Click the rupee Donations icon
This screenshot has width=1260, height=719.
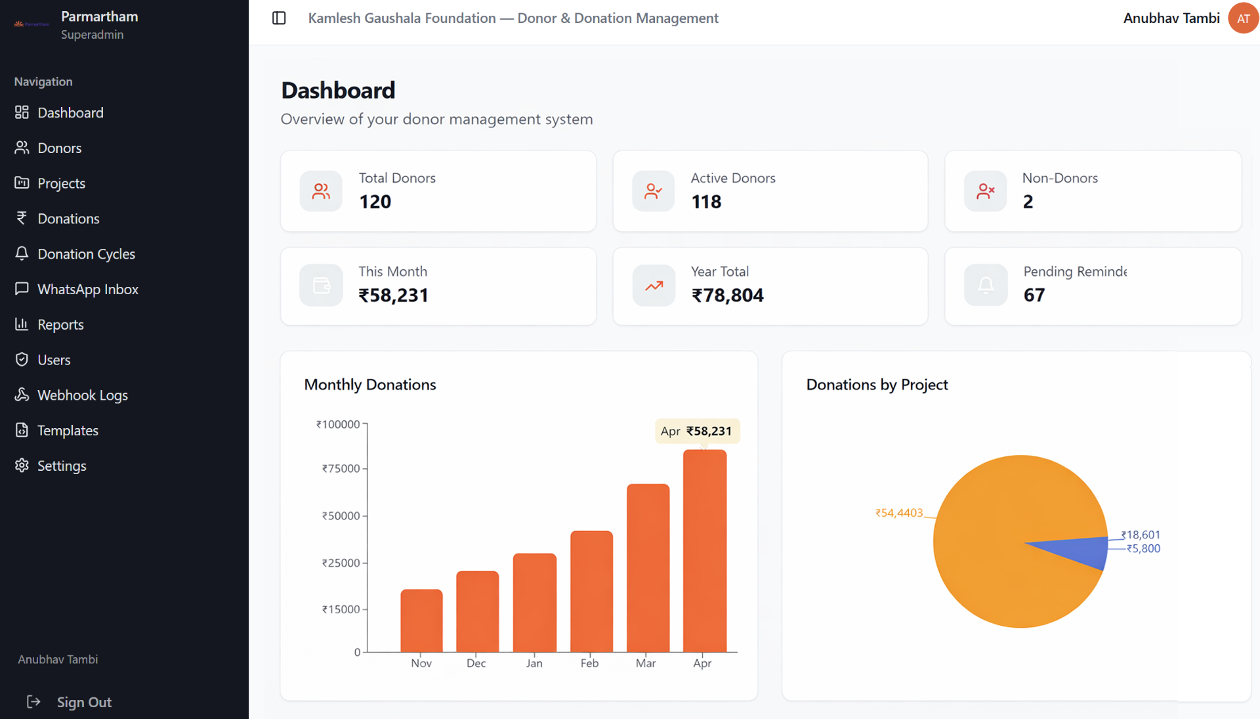pos(22,218)
